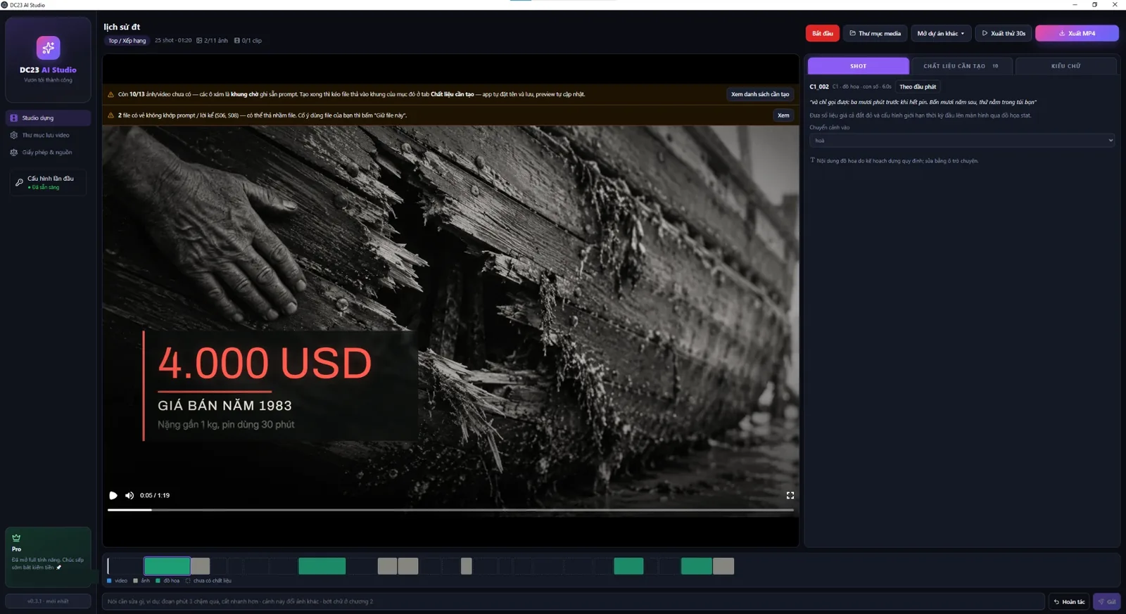The width and height of the screenshot is (1126, 614).
Task: Click Xem danh sách cần tạo
Action: click(x=760, y=94)
